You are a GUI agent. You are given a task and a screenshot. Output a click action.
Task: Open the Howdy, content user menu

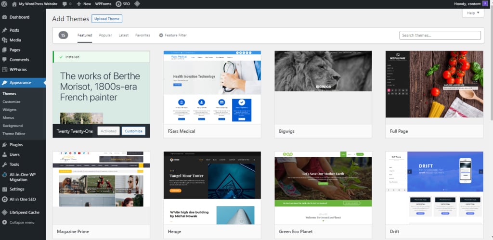pos(470,4)
